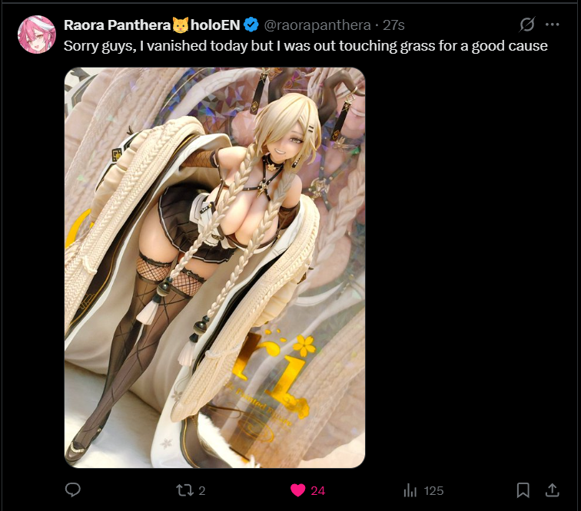Open the view analytics bar-chart icon

pos(410,490)
